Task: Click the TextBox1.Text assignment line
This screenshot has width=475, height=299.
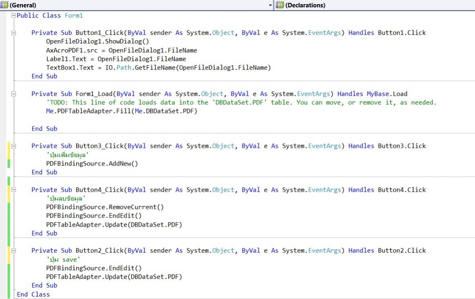Action: (159, 68)
